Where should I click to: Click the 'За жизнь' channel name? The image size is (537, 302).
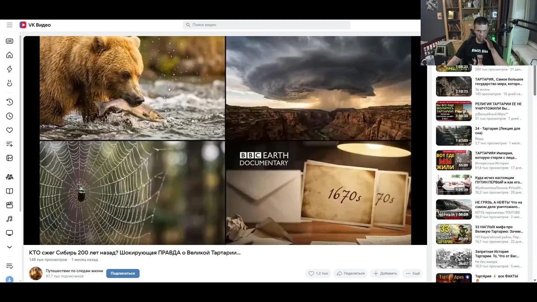click(482, 89)
